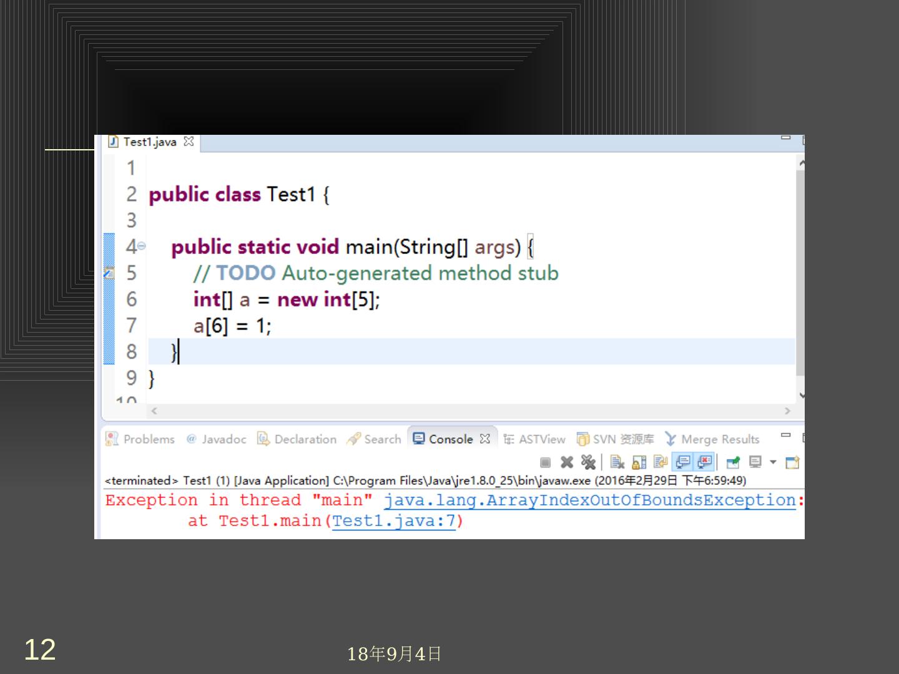
Task: Switch to the Problems tab
Action: click(141, 439)
